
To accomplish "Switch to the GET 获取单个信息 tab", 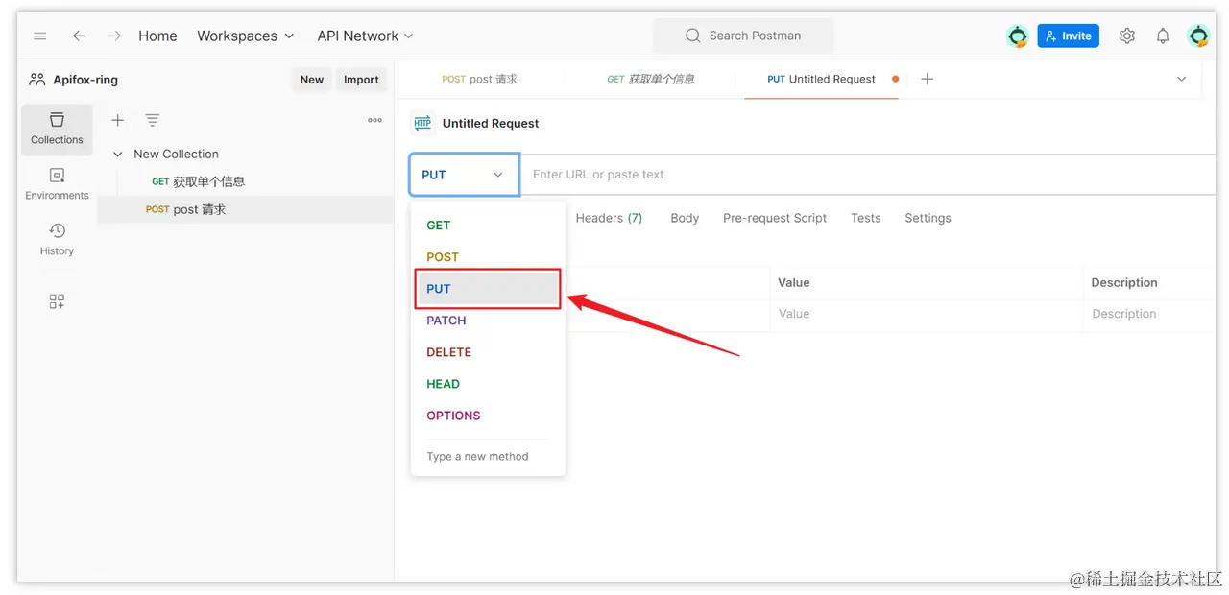I will click(650, 79).
